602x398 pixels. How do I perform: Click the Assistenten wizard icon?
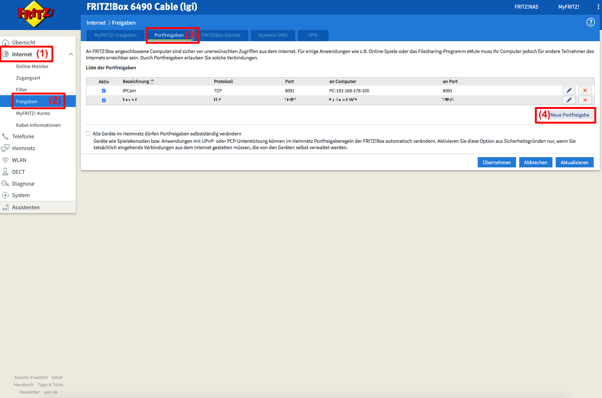point(5,207)
